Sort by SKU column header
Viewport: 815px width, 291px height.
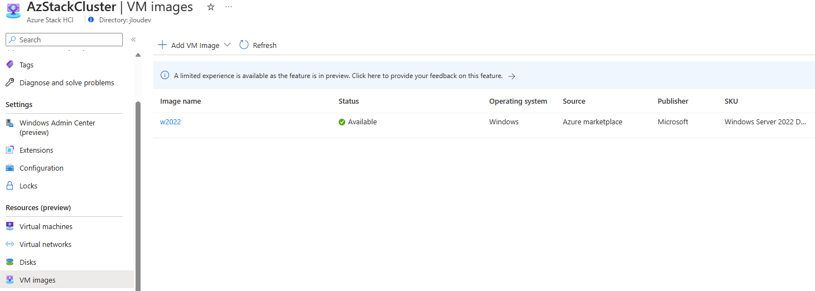[x=731, y=101]
